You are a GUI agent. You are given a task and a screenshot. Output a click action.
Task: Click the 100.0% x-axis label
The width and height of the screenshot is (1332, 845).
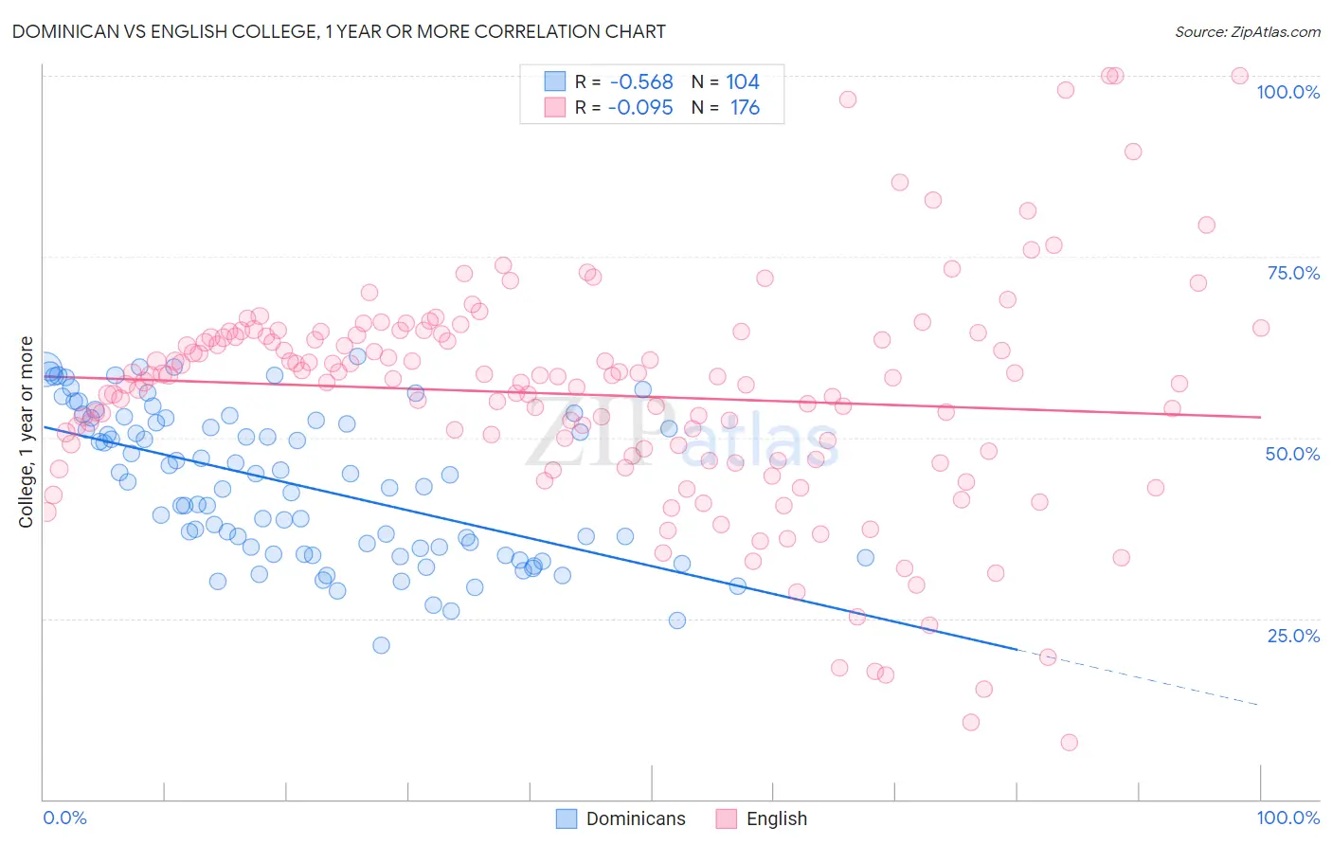click(x=1288, y=818)
